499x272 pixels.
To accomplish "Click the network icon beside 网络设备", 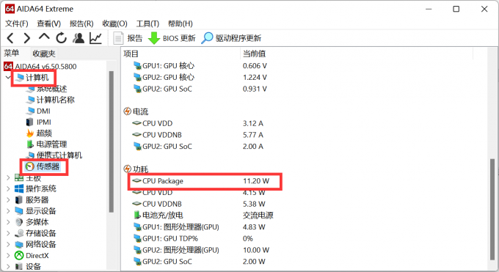I will pos(19,244).
